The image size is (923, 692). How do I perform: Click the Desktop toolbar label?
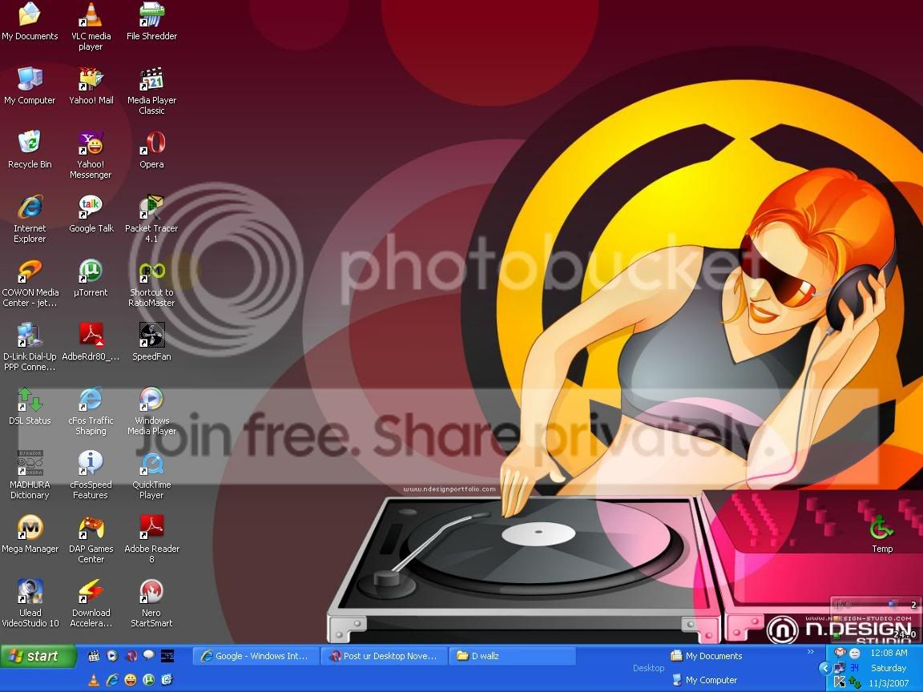[x=648, y=668]
